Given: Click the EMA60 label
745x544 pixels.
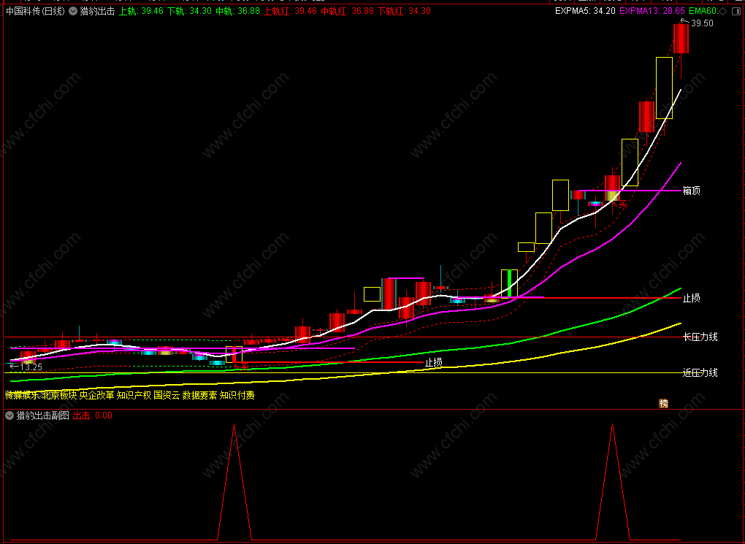Looking at the screenshot, I should click(x=703, y=11).
